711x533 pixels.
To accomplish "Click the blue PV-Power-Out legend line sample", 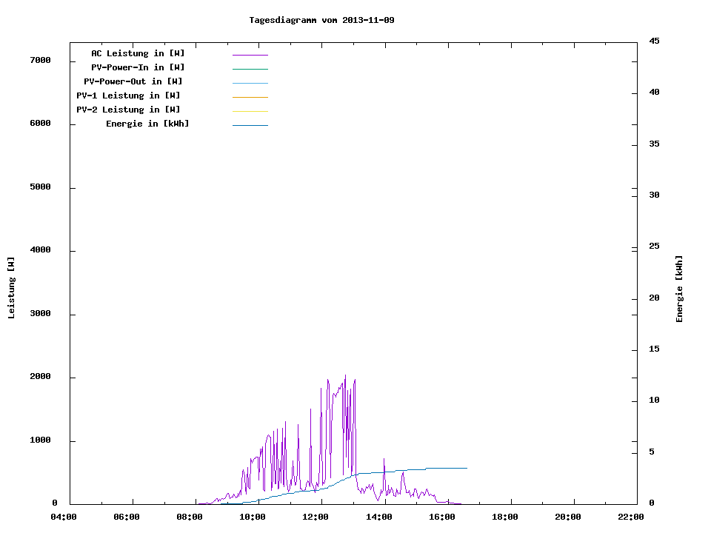I will (250, 83).
